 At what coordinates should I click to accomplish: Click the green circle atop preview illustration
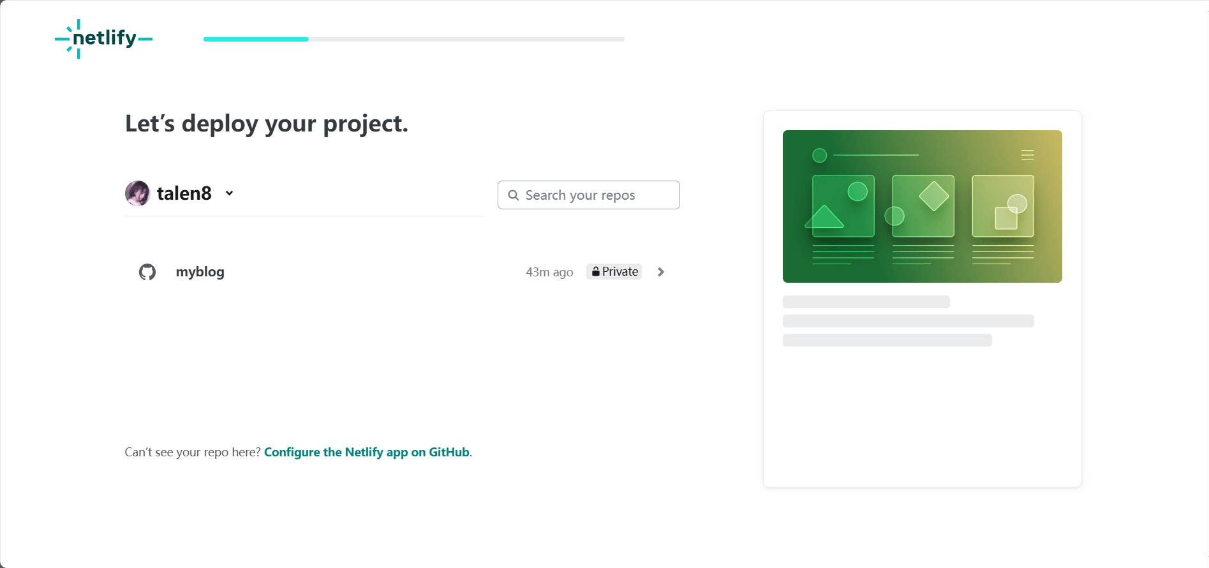coord(819,155)
